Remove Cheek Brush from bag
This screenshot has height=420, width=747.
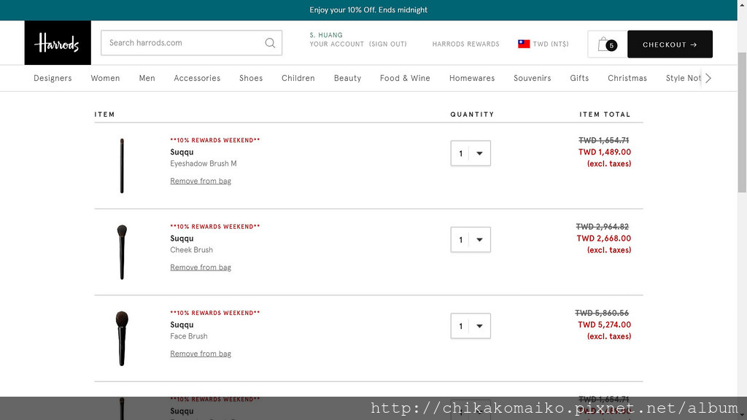201,267
